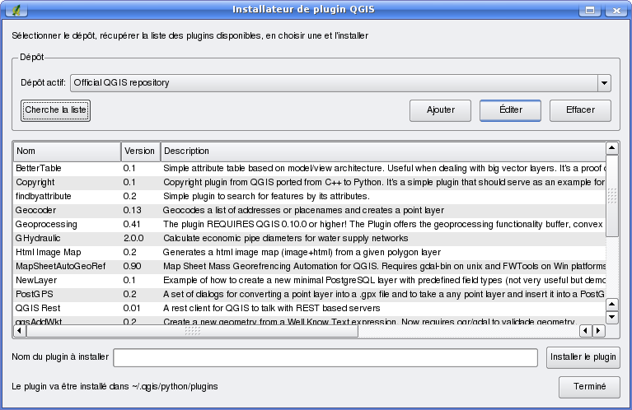Focus the Nom du plugin à installer field
Viewport: 632px width, 410px height.
(x=325, y=357)
